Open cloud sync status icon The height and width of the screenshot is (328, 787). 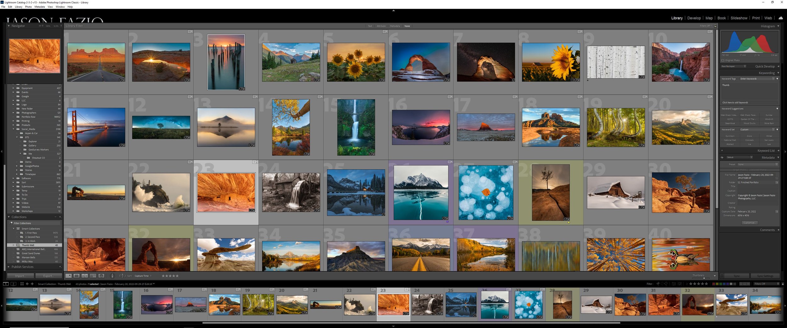pyautogui.click(x=780, y=18)
